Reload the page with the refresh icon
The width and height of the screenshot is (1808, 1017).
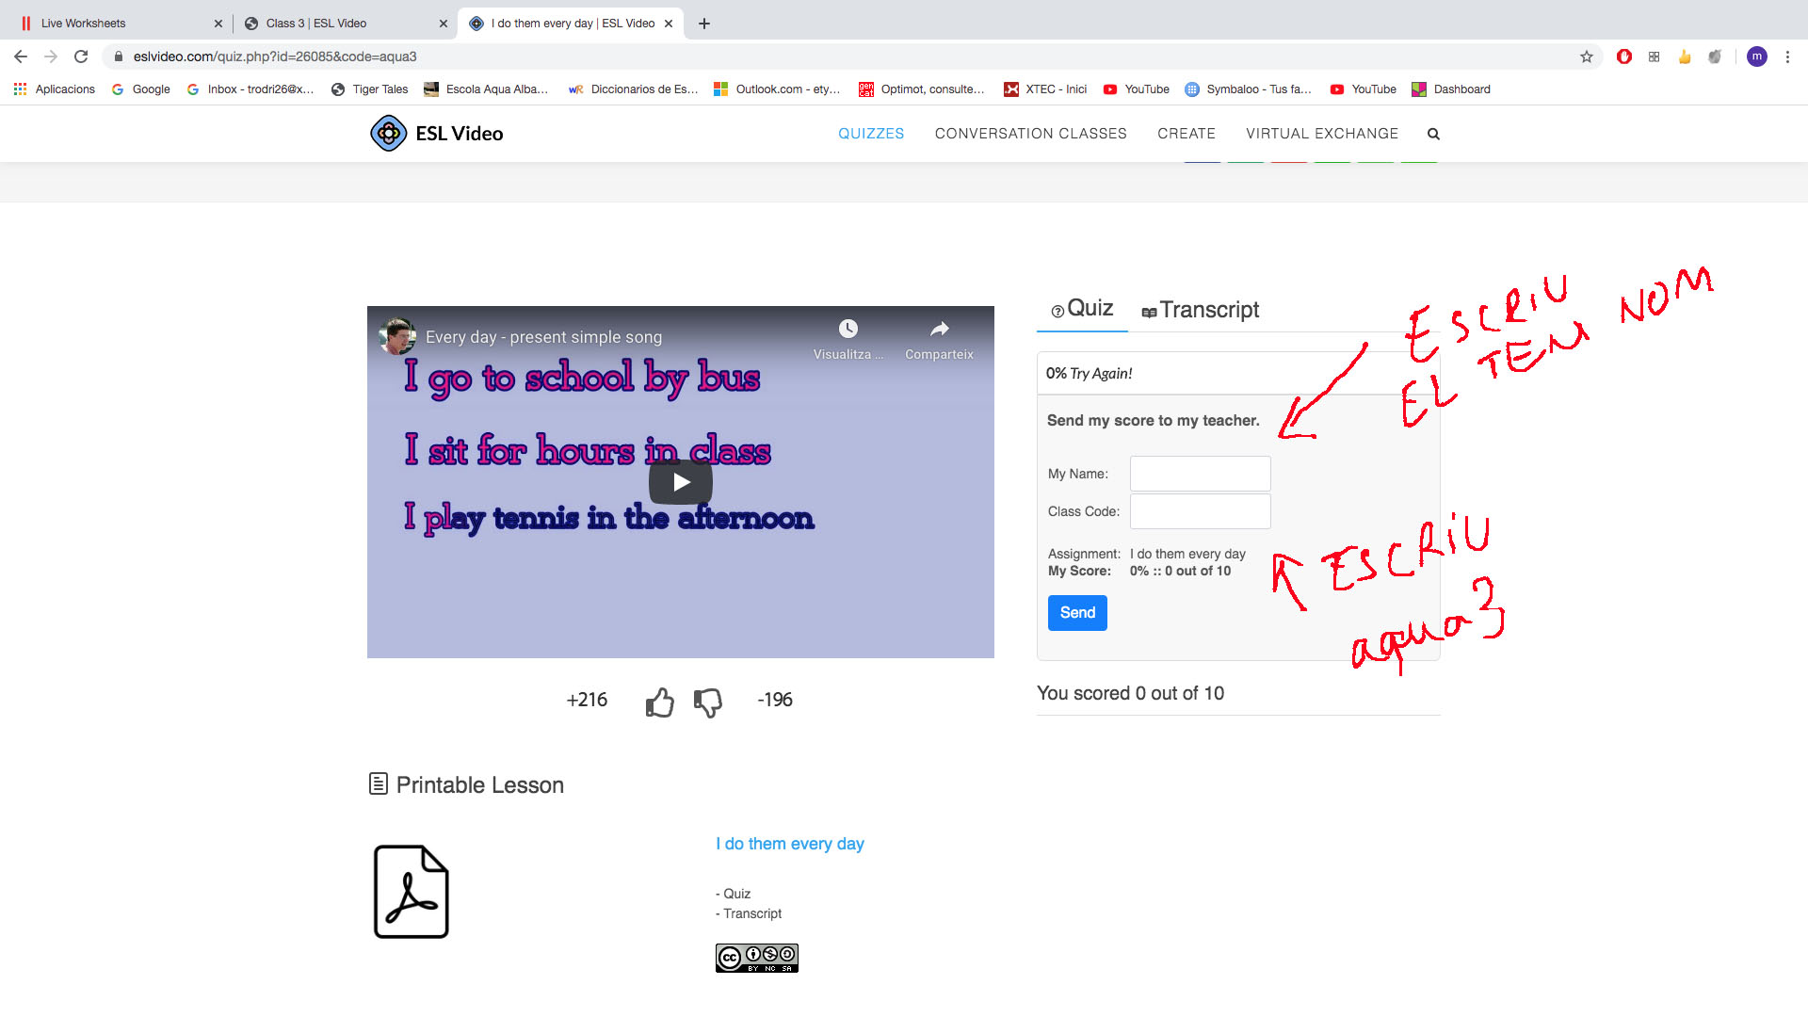[81, 56]
